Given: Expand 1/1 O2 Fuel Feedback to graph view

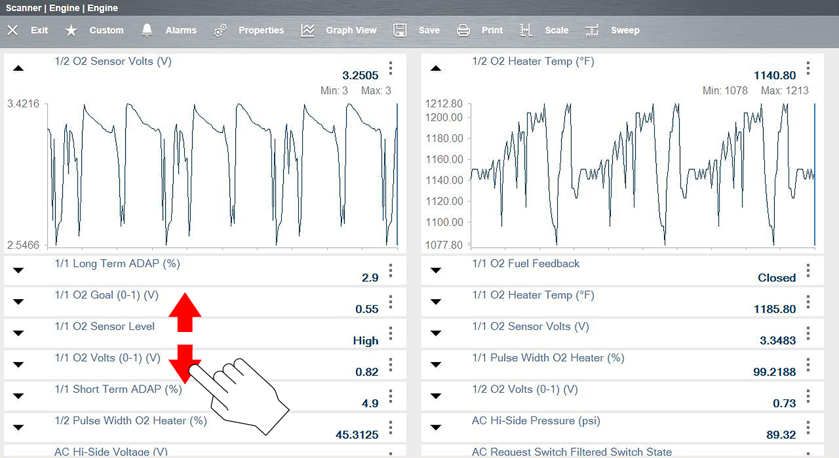Looking at the screenshot, I should pos(435,270).
